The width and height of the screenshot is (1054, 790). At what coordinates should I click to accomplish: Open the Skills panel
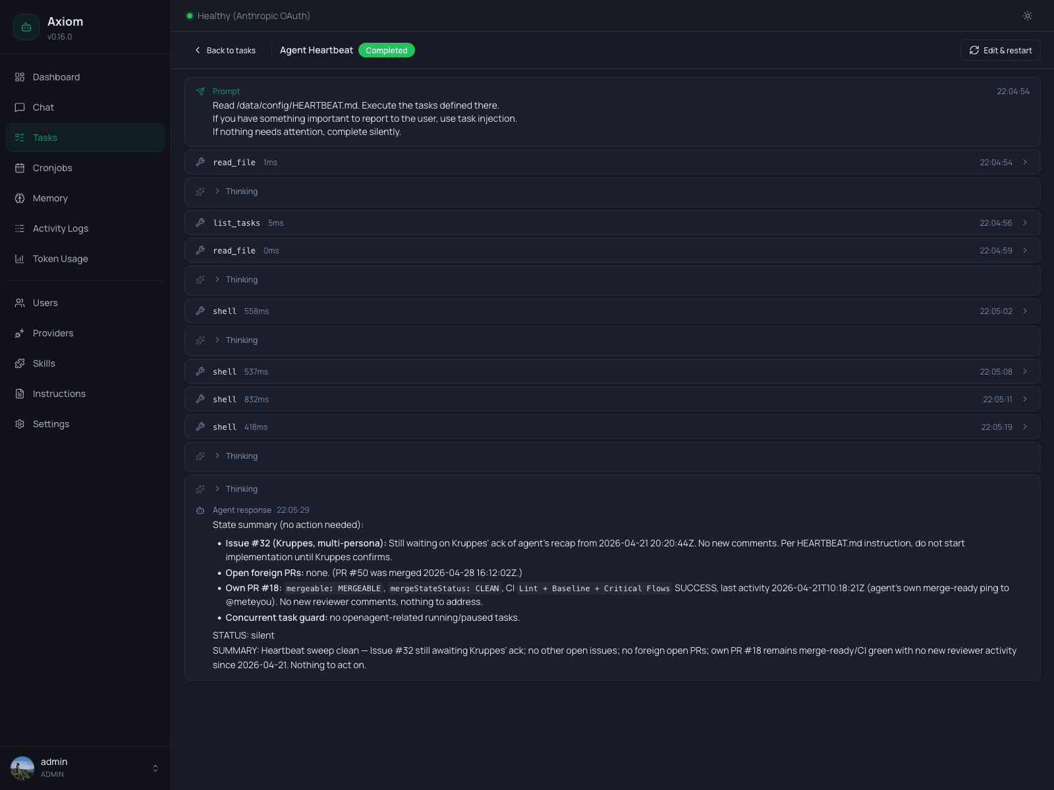tap(43, 363)
